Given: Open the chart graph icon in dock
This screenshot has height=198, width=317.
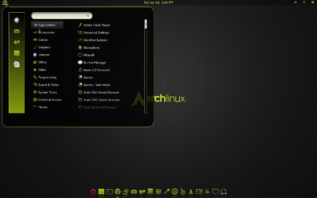Looking at the screenshot, I should 150,191.
